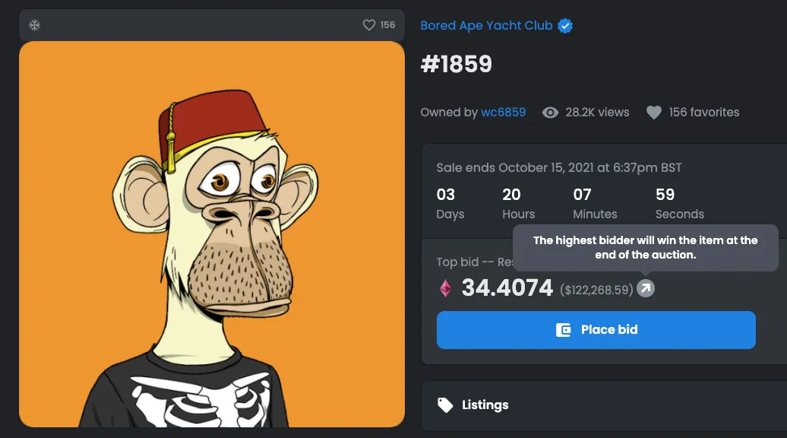Click the sale end date text

click(x=558, y=167)
